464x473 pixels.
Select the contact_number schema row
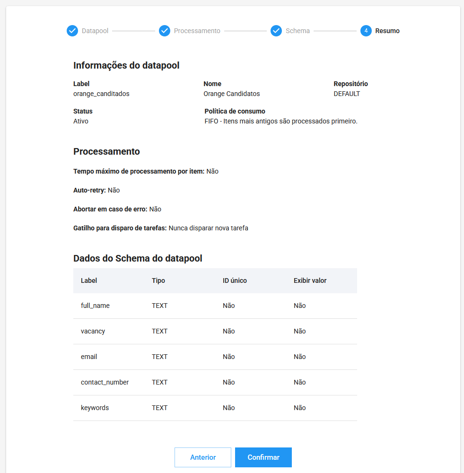(105, 382)
